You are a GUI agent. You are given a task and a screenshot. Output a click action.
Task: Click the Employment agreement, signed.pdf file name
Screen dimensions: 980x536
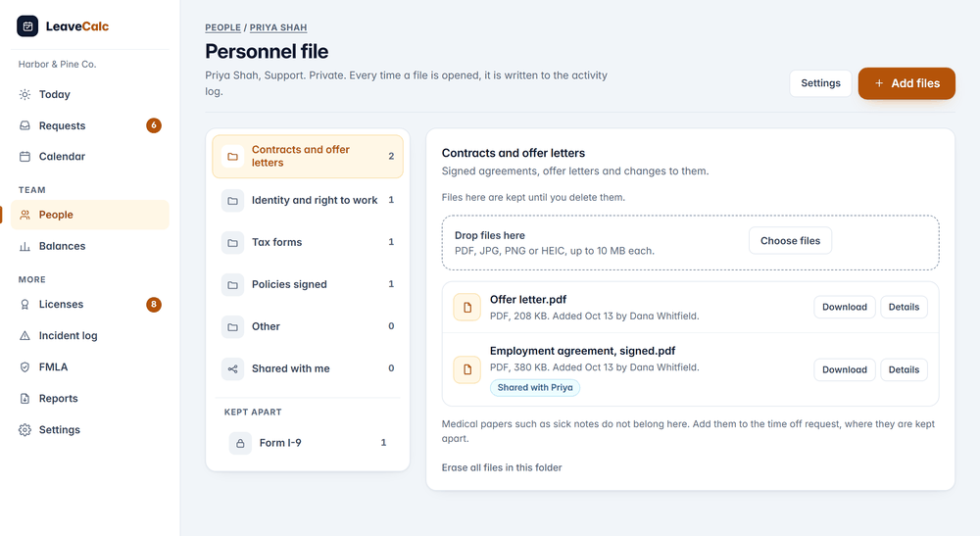582,351
